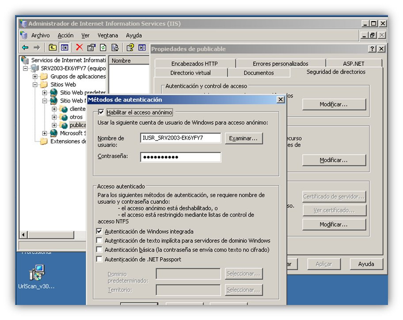Click the Export list toolbar icon
Viewport: 403px width, 320px height.
[x=115, y=47]
